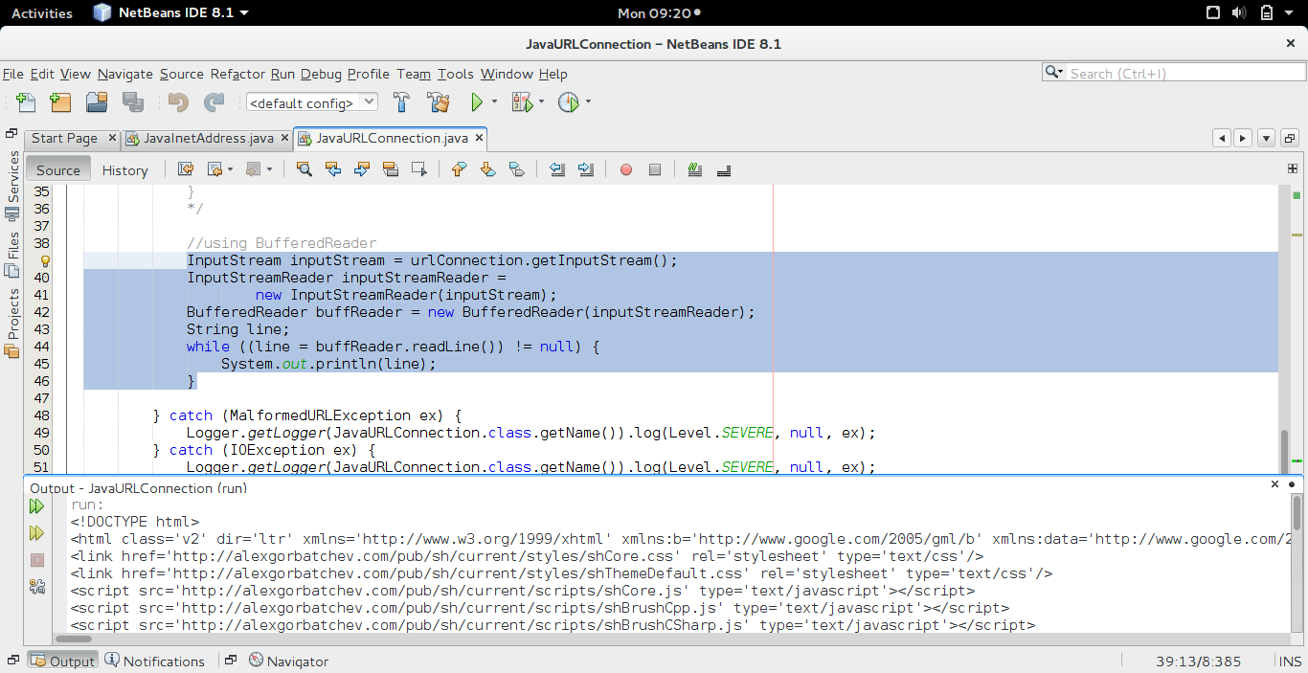1308x673 pixels.
Task: Open the Projects side panel
Action: [x=12, y=324]
